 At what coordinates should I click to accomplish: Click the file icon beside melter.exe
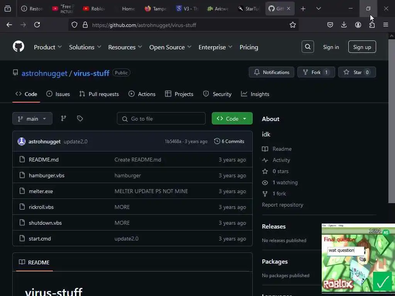point(22,191)
